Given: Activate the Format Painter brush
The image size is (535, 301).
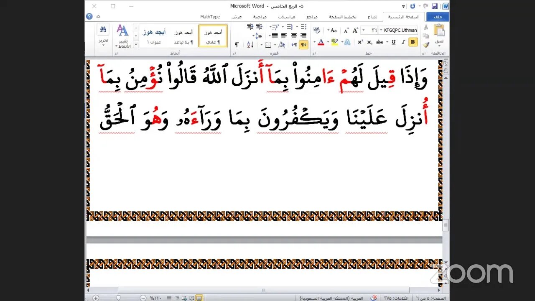Looking at the screenshot, I should click(x=426, y=45).
